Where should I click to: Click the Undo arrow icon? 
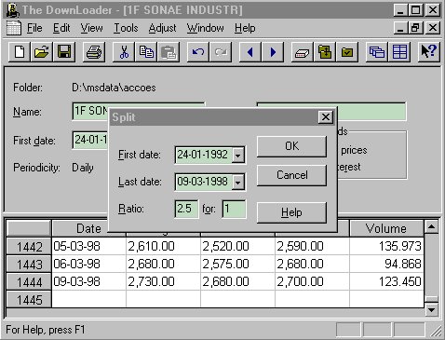(198, 52)
